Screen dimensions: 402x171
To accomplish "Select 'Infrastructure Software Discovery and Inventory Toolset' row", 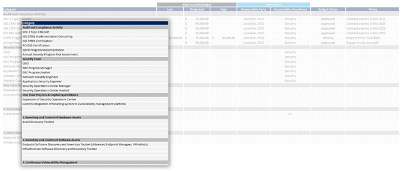I will pos(95,149).
